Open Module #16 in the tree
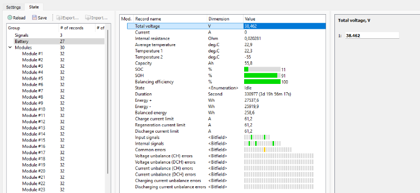 [34, 146]
